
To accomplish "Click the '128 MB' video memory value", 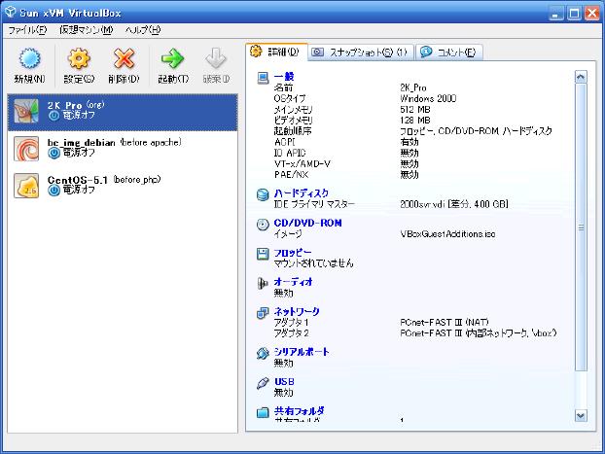I will 415,120.
